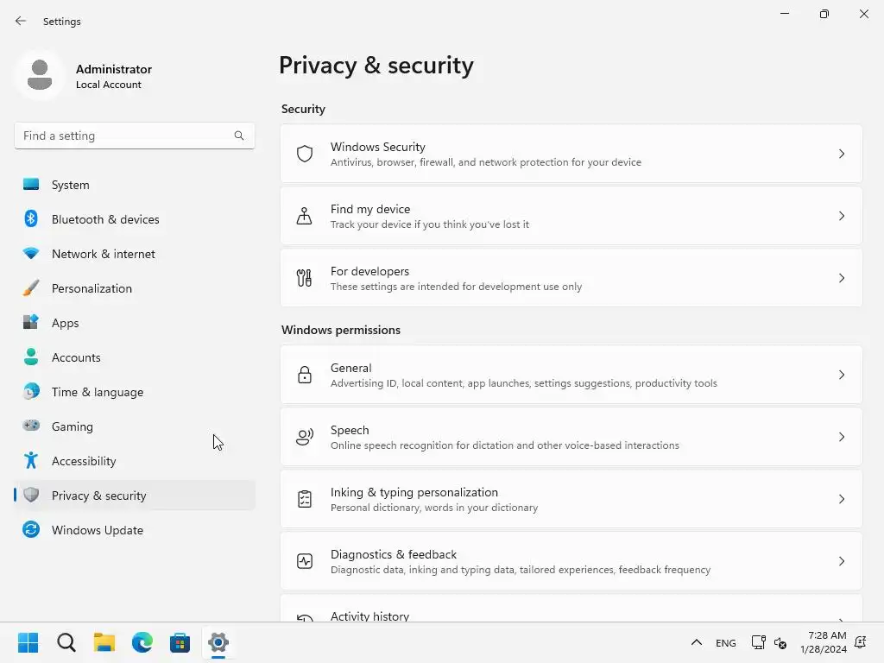Viewport: 884px width, 663px height.
Task: Click the For developers tools icon
Action: pos(305,278)
